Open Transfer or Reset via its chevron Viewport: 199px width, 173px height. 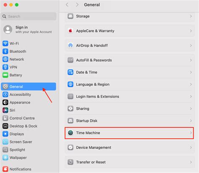click(191, 162)
